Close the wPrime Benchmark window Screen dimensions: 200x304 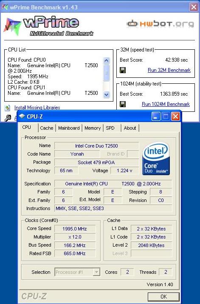[x=194, y=7]
